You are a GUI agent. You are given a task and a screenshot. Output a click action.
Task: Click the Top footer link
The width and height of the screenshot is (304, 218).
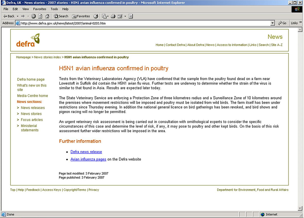[x=13, y=190]
